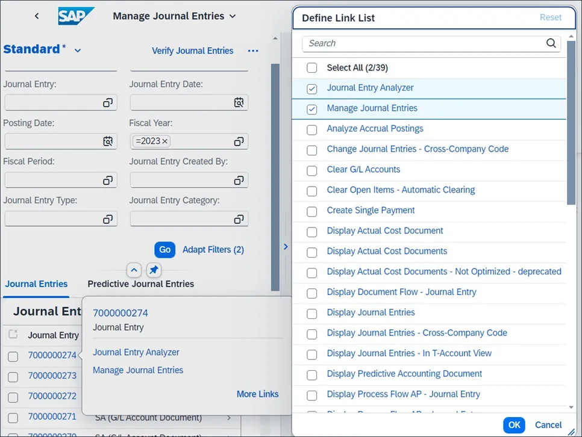Open Display Journal Entries - In T-Account View
582x437 pixels.
coord(409,353)
